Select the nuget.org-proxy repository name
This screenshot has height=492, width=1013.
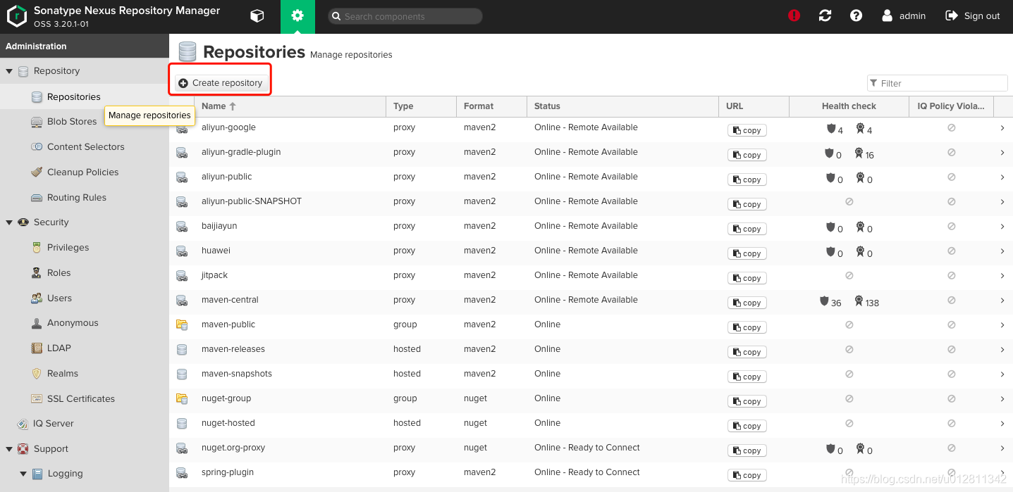(233, 448)
